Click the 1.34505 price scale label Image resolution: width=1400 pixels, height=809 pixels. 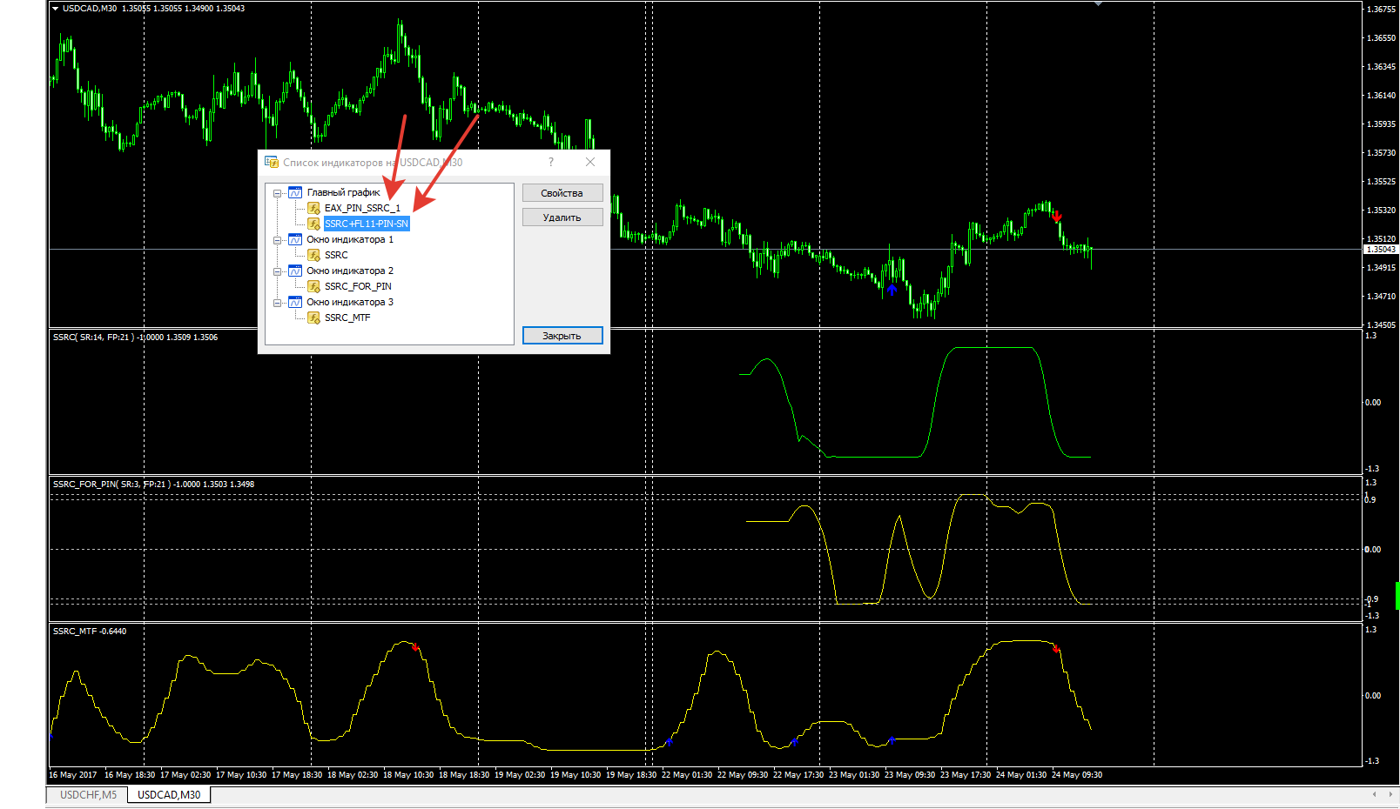[x=1382, y=325]
